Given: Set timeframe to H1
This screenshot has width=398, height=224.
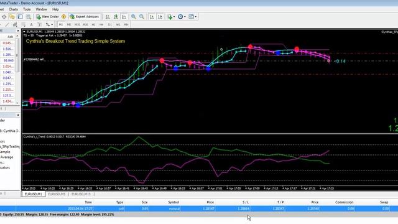Looking at the screenshot, I should [93, 25].
